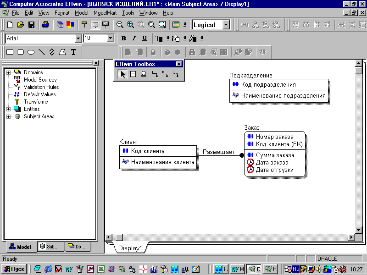367x275 pixels.
Task: Select the straight line drawing tool
Action: click(x=42, y=52)
